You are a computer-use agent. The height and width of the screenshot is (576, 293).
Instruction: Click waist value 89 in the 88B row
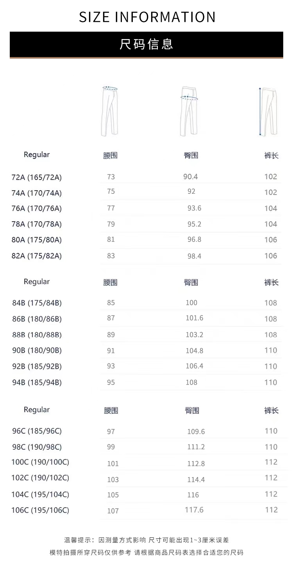(111, 335)
